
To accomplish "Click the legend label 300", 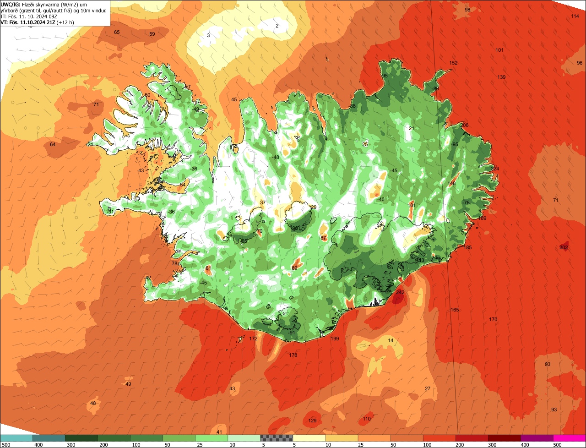I will coord(492,445).
